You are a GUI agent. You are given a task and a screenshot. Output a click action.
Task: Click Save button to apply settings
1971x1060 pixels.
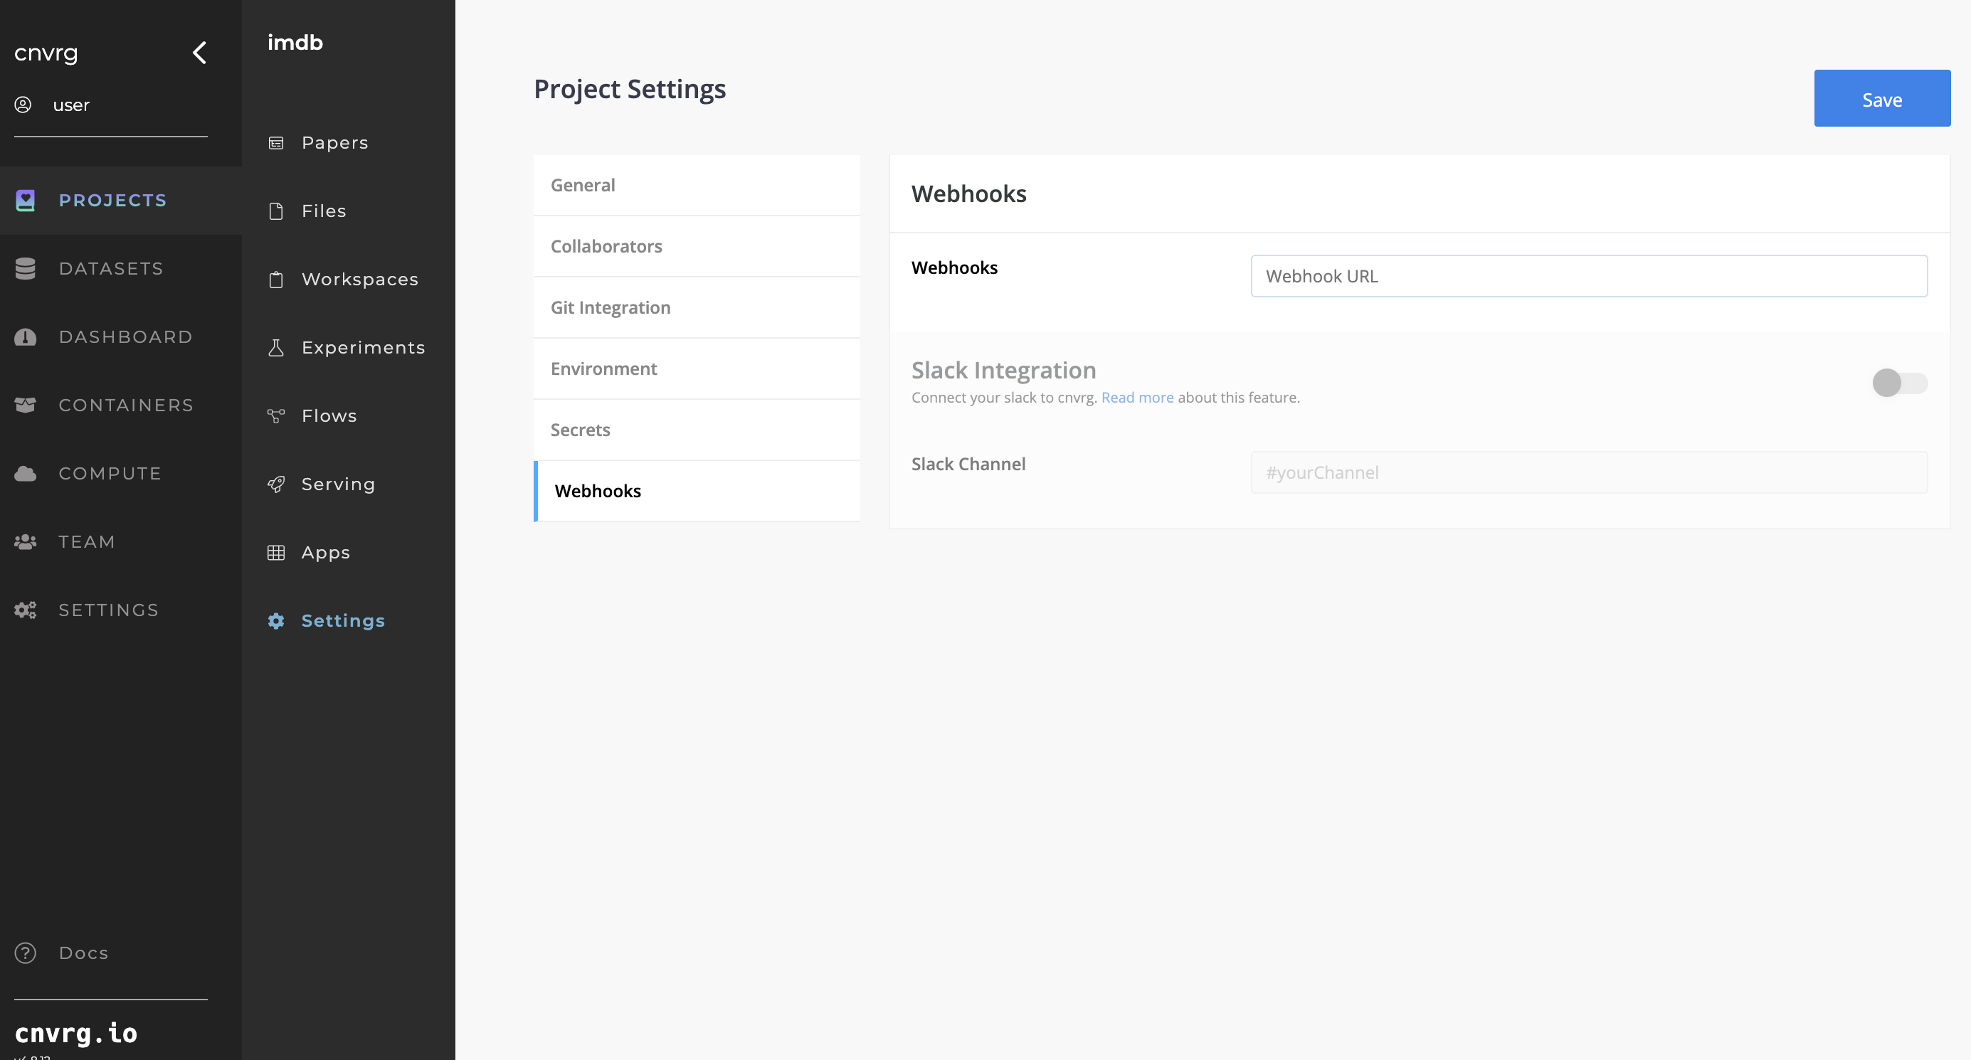point(1882,98)
